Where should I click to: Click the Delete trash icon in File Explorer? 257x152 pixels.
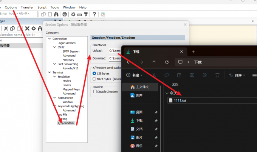217,75
